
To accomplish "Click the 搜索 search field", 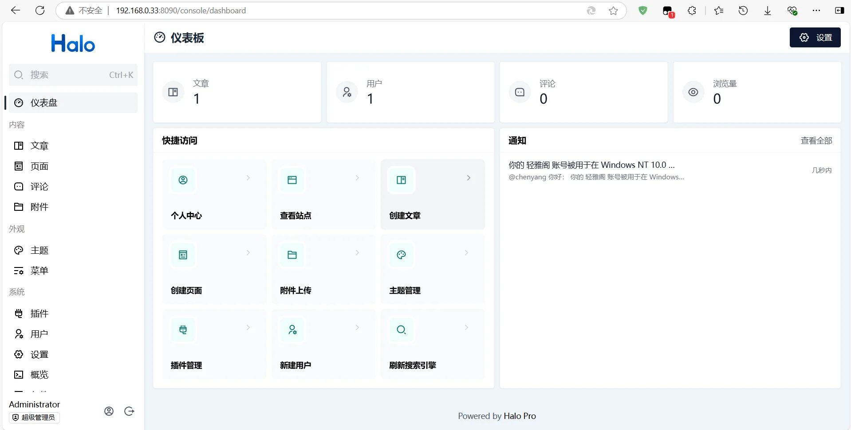I will point(73,75).
